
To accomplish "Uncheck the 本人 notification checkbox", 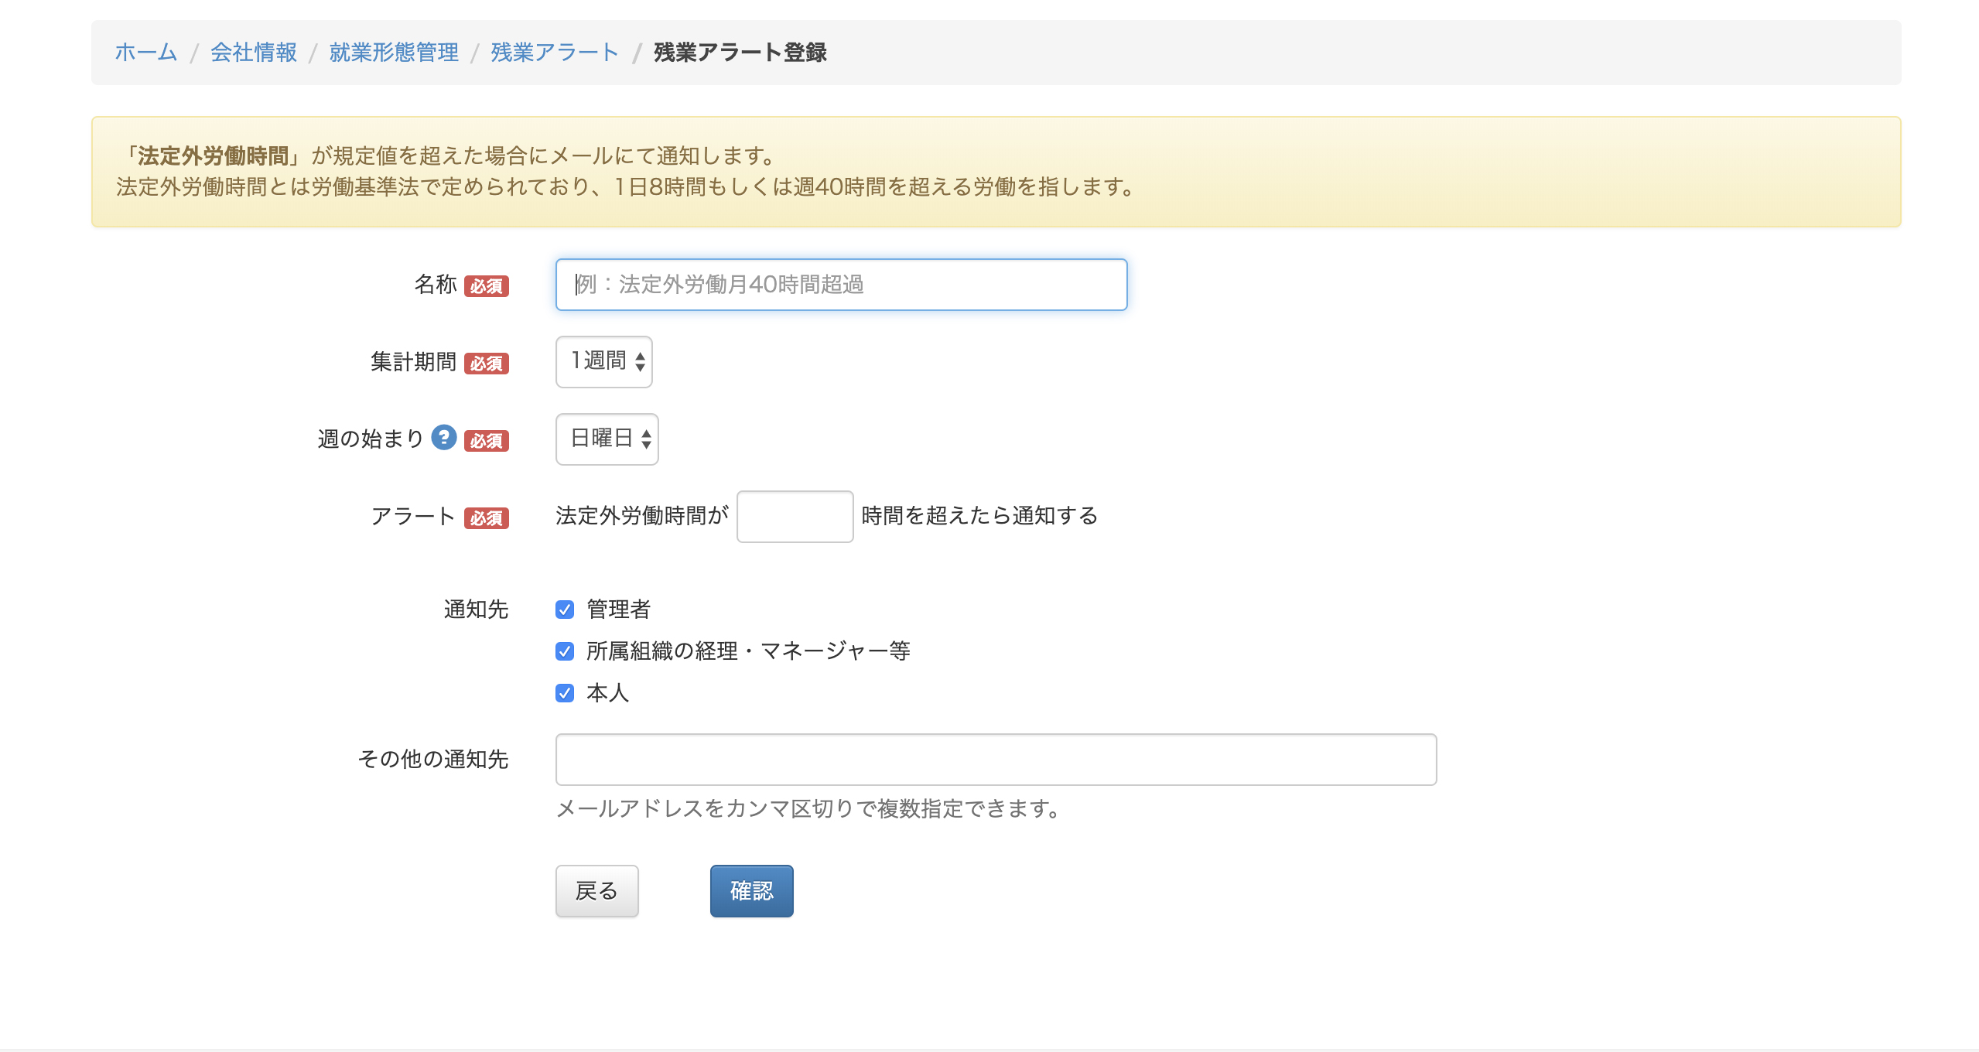I will [x=565, y=693].
